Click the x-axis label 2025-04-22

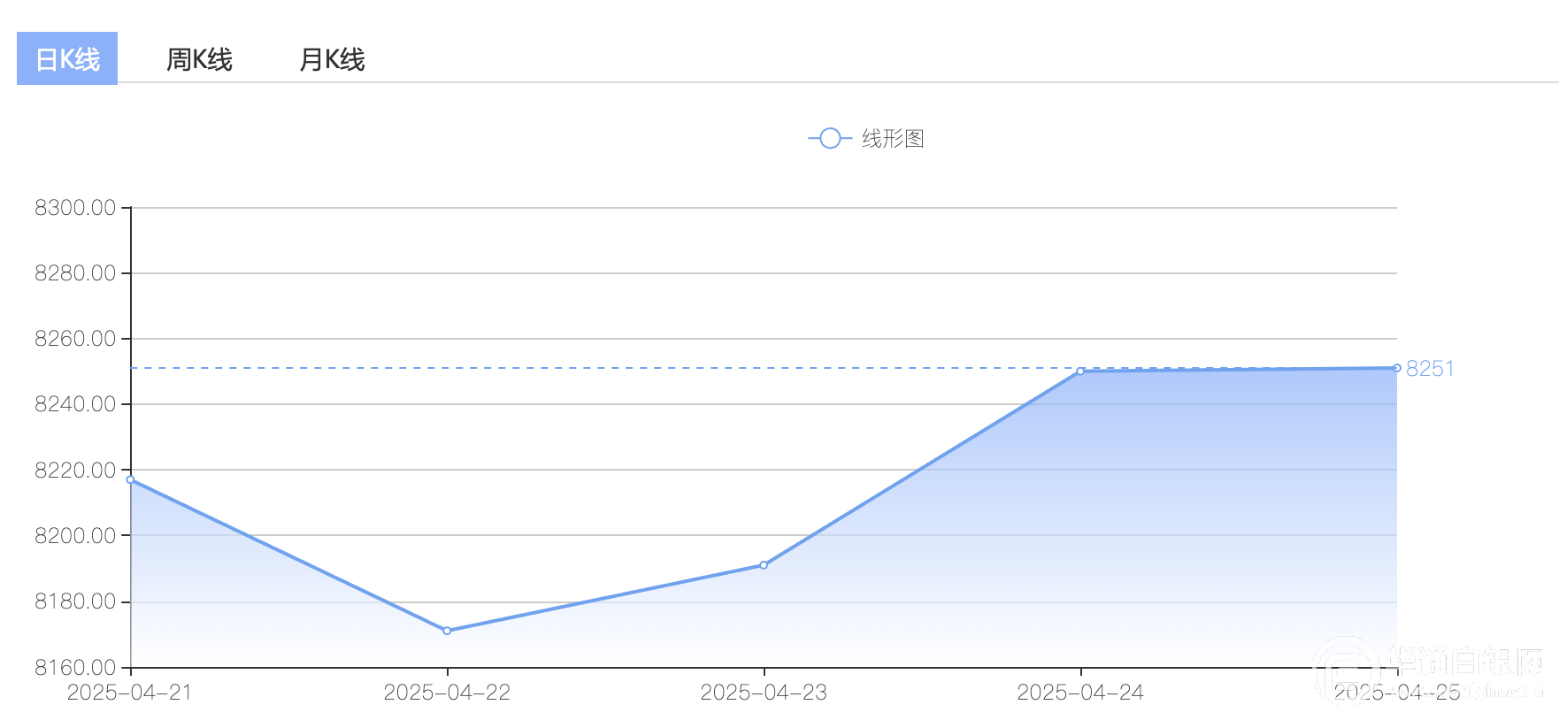coord(447,693)
